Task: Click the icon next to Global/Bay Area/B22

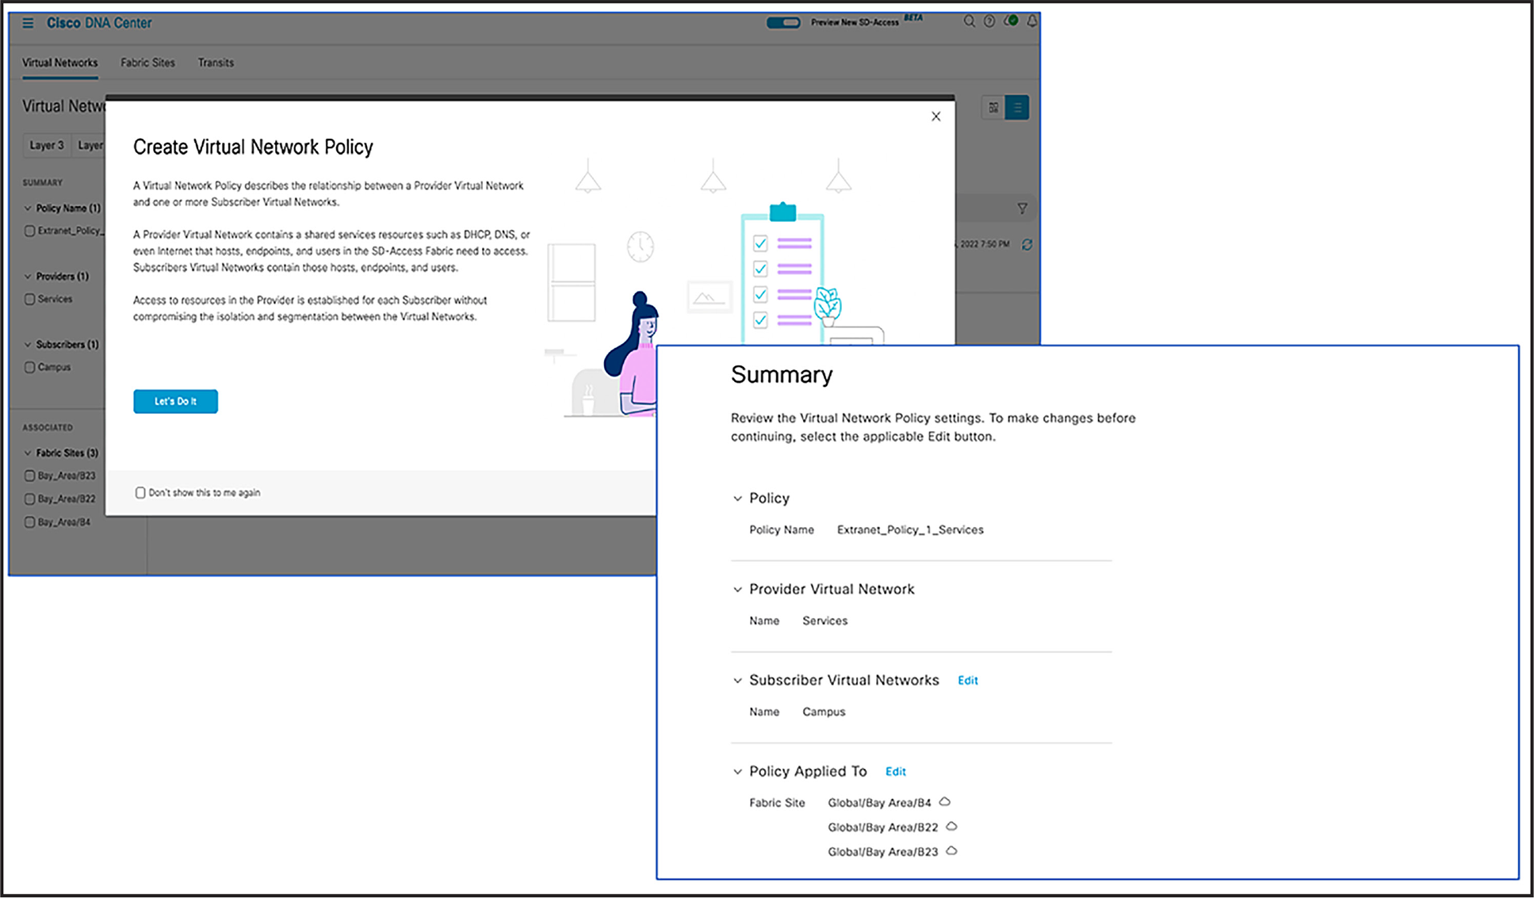Action: click(952, 827)
